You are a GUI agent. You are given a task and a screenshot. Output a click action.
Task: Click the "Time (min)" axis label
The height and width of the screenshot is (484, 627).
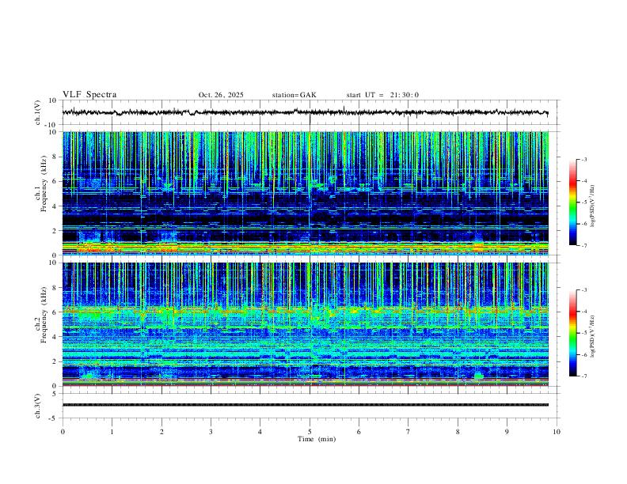(317, 439)
